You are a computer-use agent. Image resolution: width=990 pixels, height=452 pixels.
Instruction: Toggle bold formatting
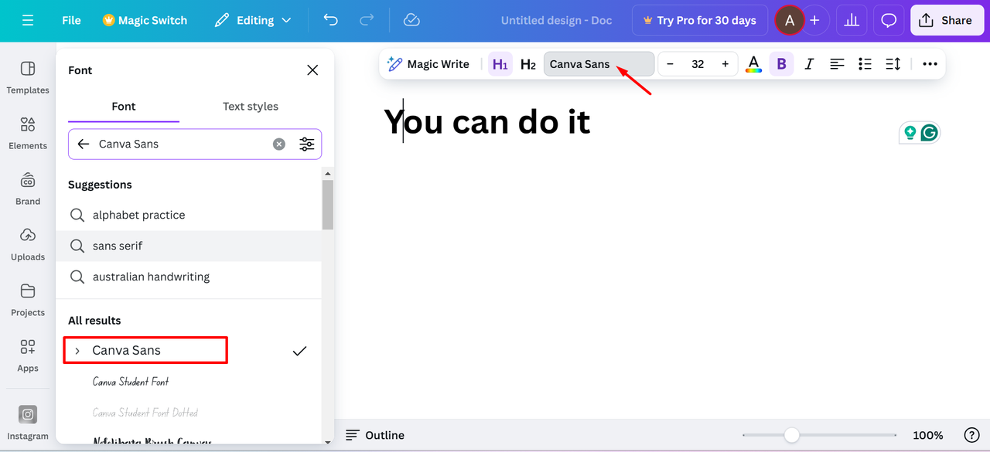(781, 64)
